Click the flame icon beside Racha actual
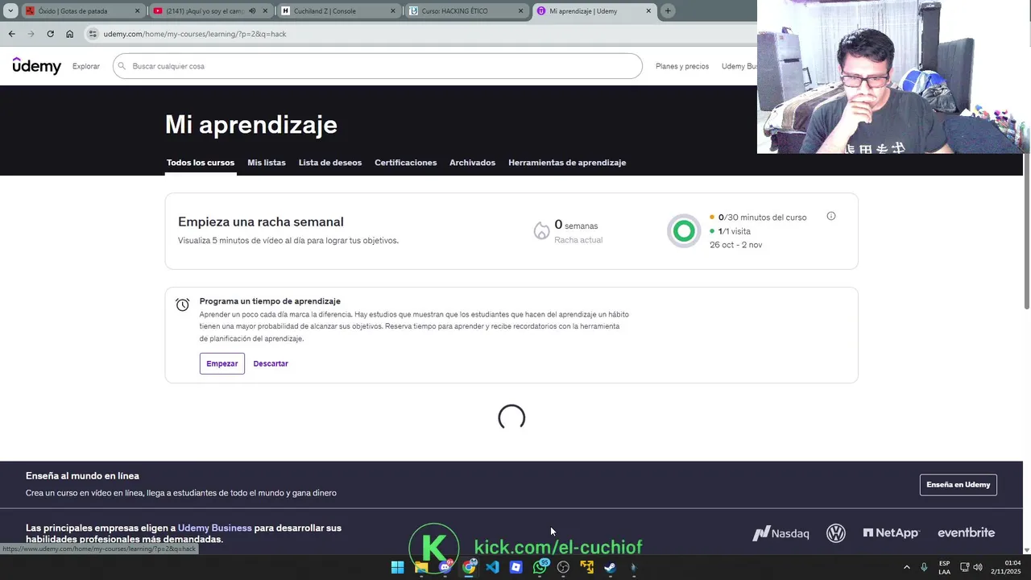1031x580 pixels. (x=541, y=231)
